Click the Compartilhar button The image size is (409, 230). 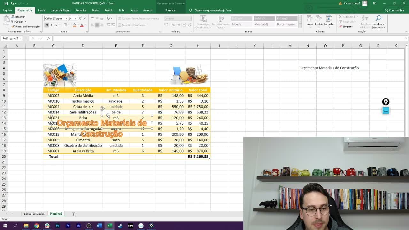point(395,10)
